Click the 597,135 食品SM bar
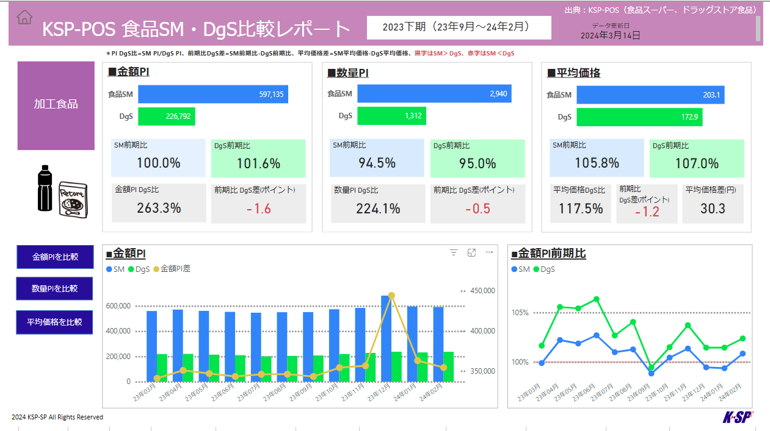This screenshot has height=431, width=770. (213, 94)
